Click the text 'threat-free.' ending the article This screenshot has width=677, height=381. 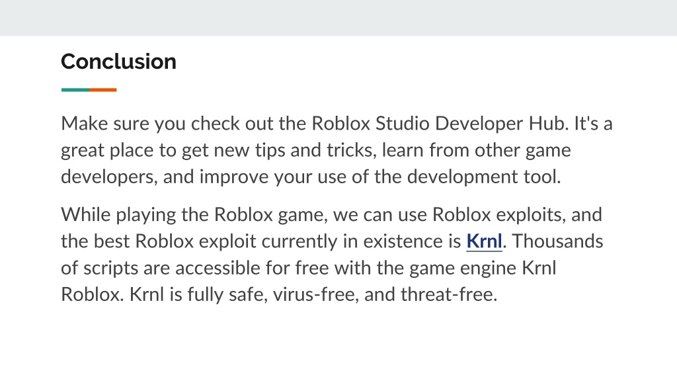point(449,294)
